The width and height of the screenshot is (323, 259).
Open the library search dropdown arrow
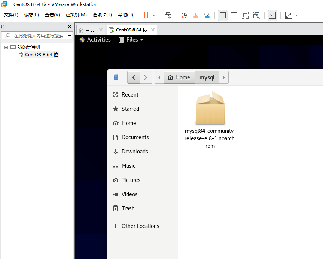tap(70, 36)
